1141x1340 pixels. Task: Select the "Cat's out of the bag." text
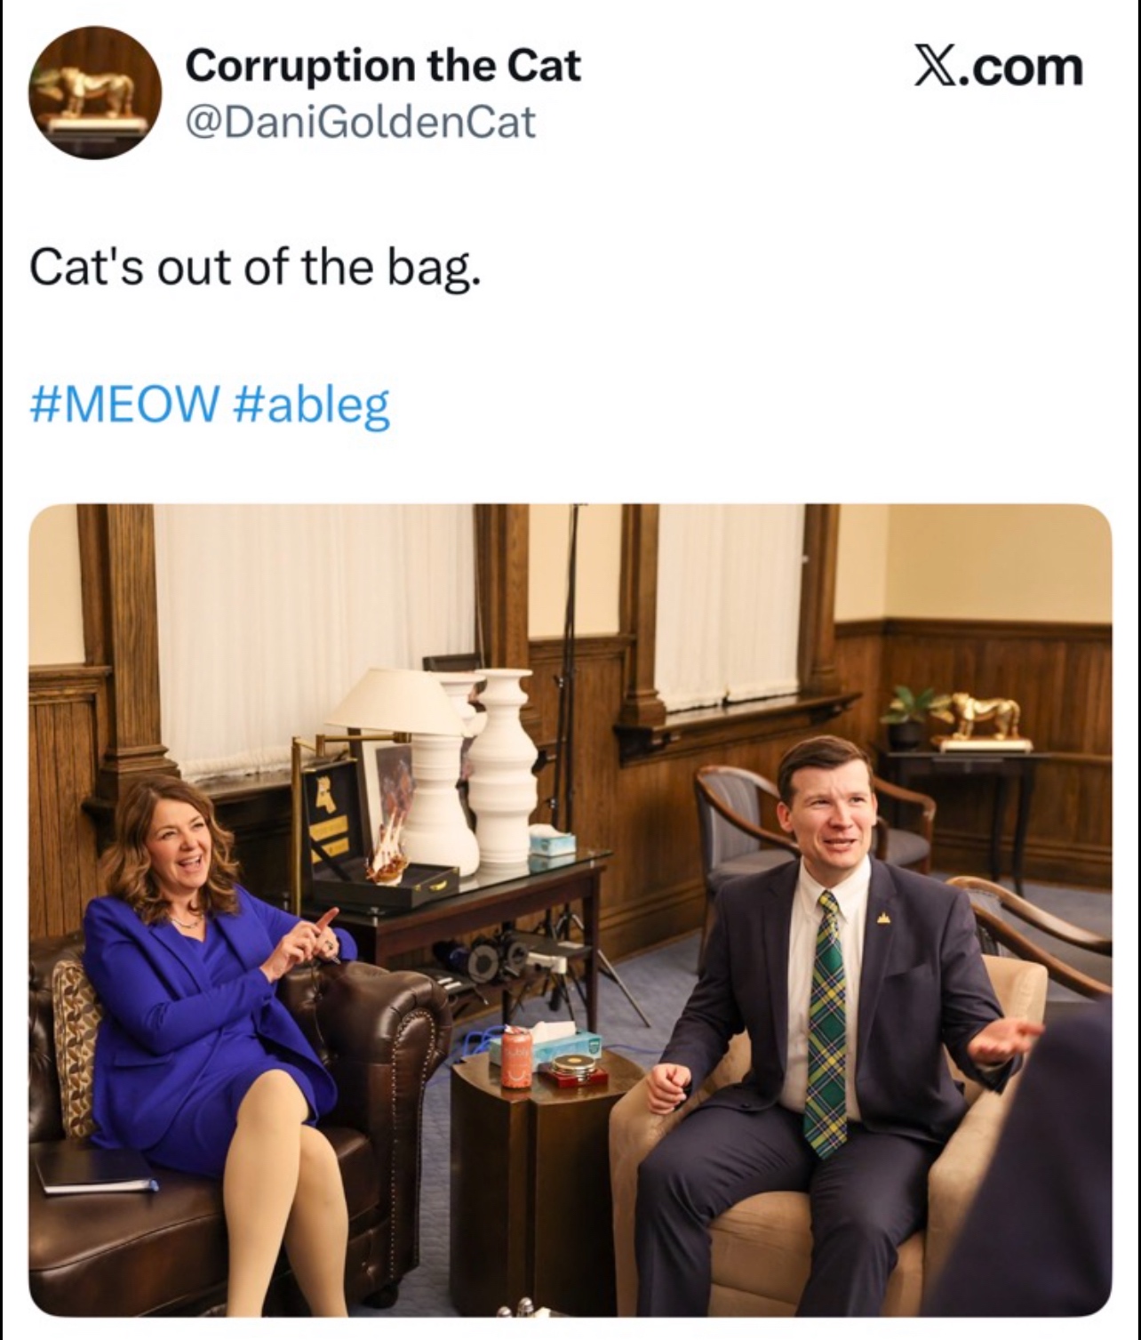click(255, 267)
